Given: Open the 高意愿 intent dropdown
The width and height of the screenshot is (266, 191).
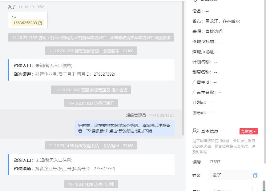Looking at the screenshot, I should 248,131.
